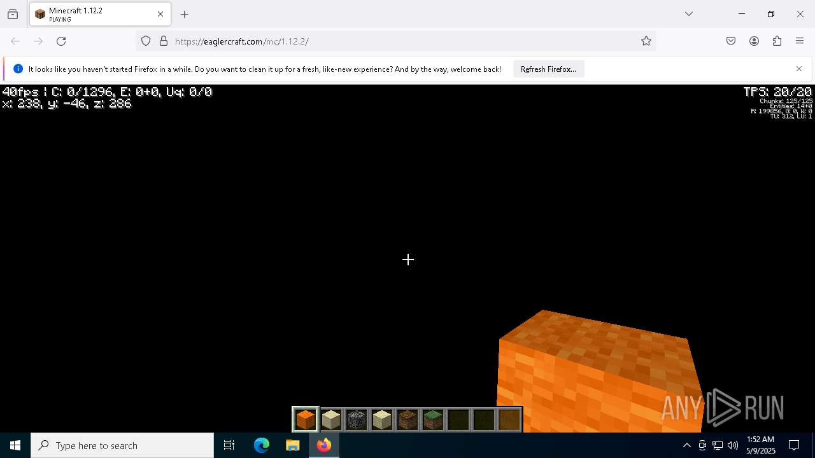Open Firefox View recent browsing
This screenshot has width=815, height=458.
[13, 14]
